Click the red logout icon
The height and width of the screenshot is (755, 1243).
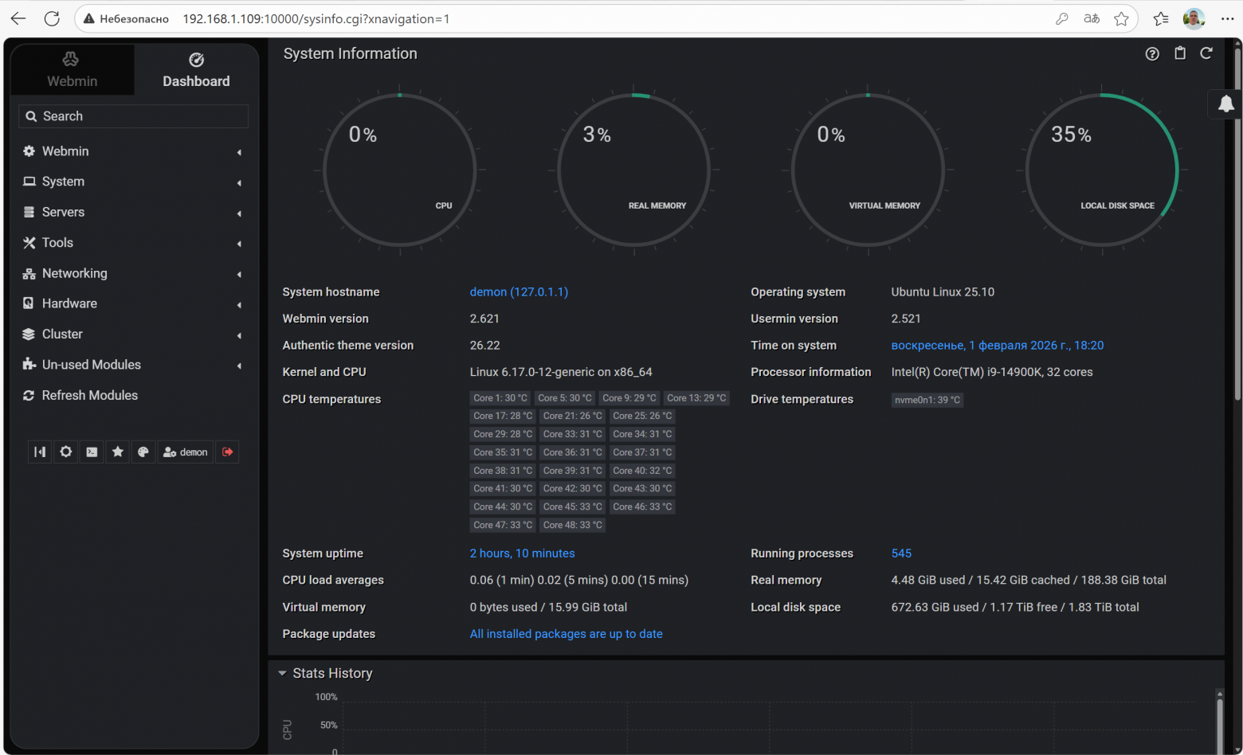coord(227,452)
